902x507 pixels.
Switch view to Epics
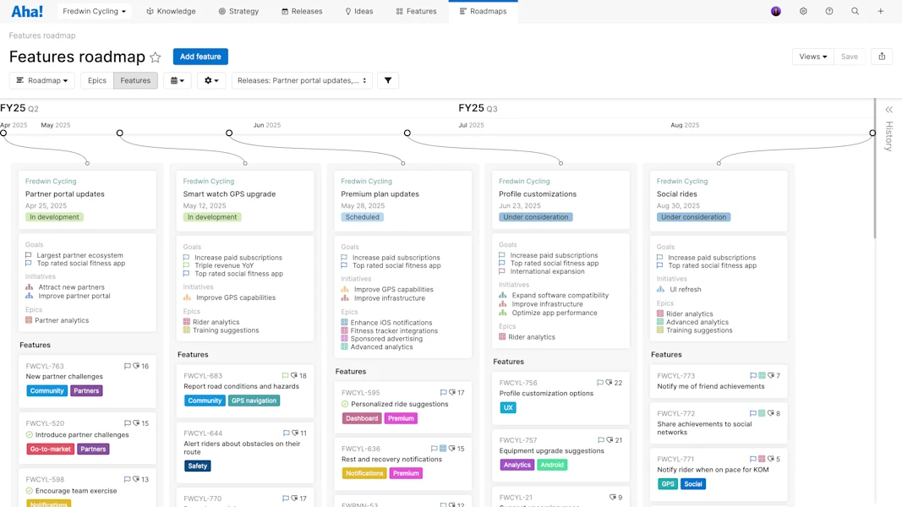pyautogui.click(x=96, y=80)
